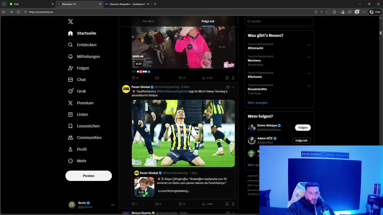Open the x.com/fenerglobalorg link

point(174,191)
